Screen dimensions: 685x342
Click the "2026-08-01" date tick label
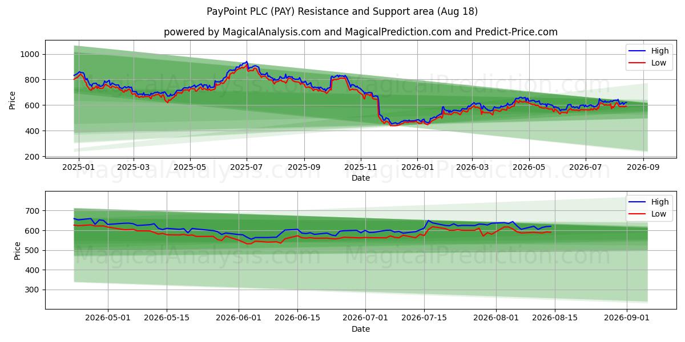coord(495,319)
